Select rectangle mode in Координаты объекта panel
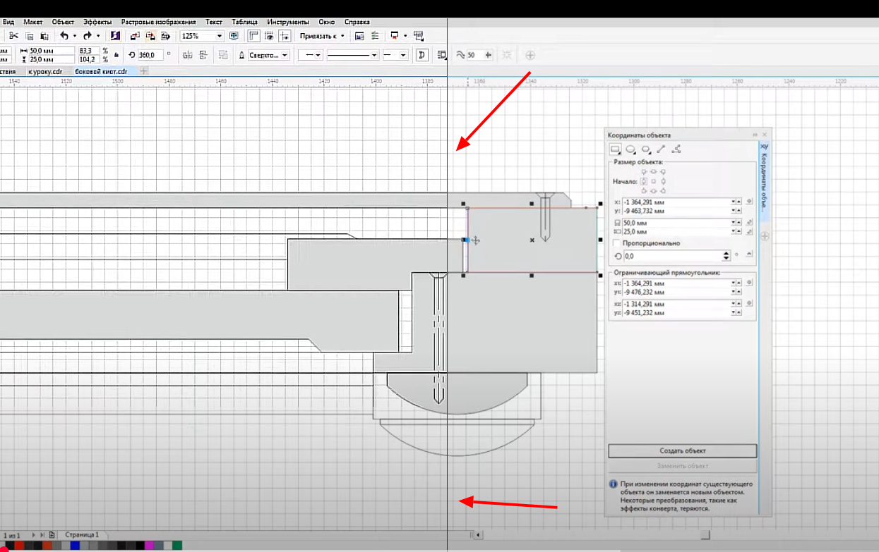Screen dimensions: 879x552 tap(615, 149)
